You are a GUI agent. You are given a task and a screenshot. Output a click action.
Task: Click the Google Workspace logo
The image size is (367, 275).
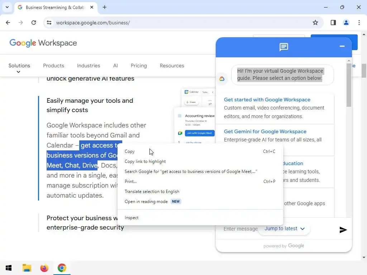tap(43, 43)
